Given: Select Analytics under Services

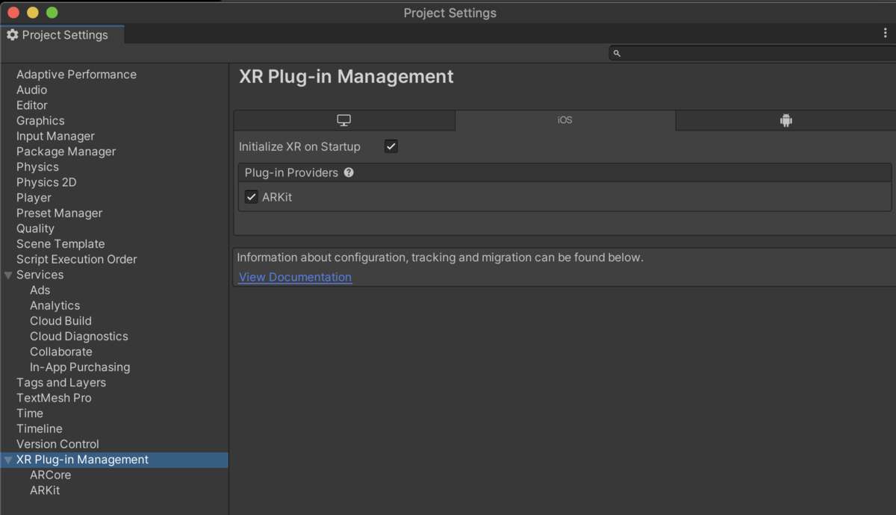Looking at the screenshot, I should (x=55, y=305).
